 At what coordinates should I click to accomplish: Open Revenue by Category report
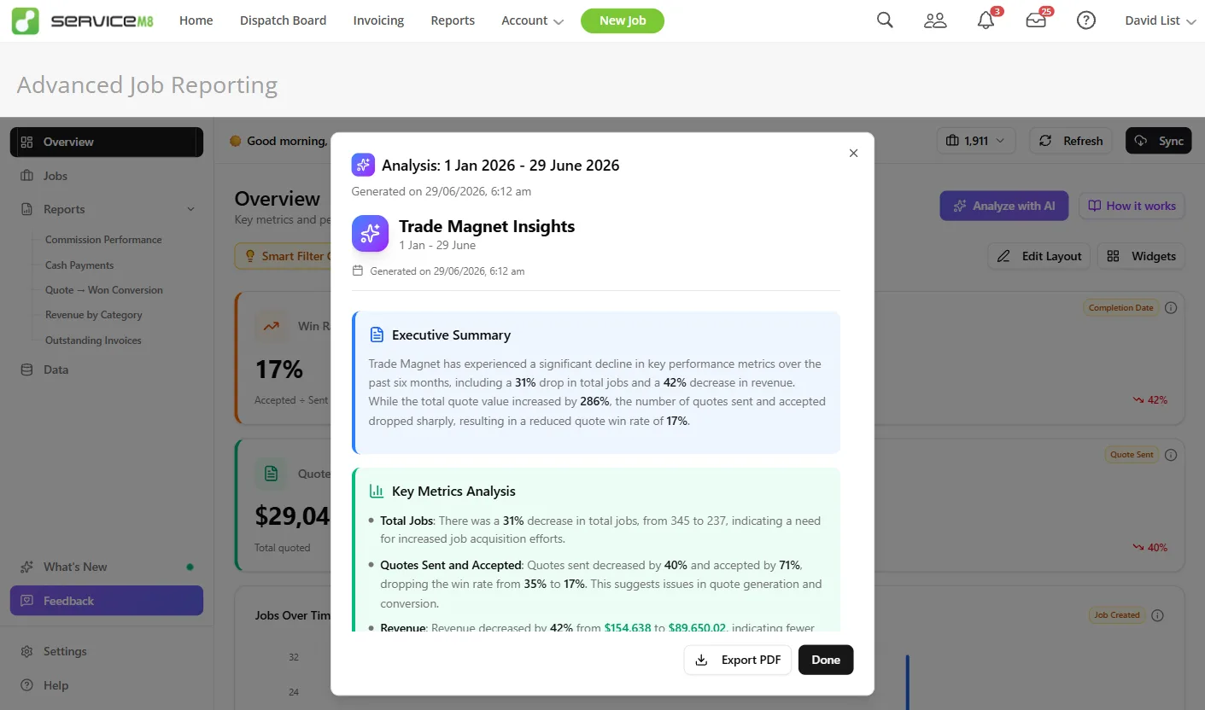pyautogui.click(x=94, y=315)
